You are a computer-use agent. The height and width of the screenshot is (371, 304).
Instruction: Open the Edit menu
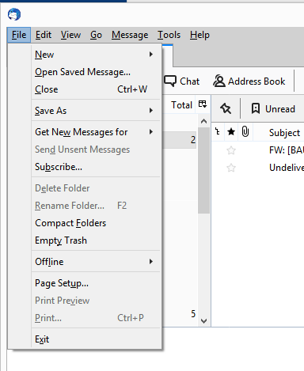44,35
